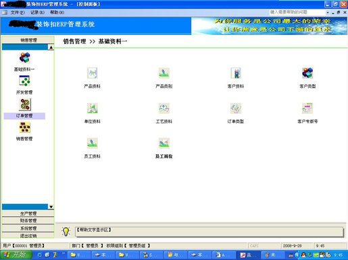
Task: Expand hidden tray icons arrow
Action: (x=297, y=255)
